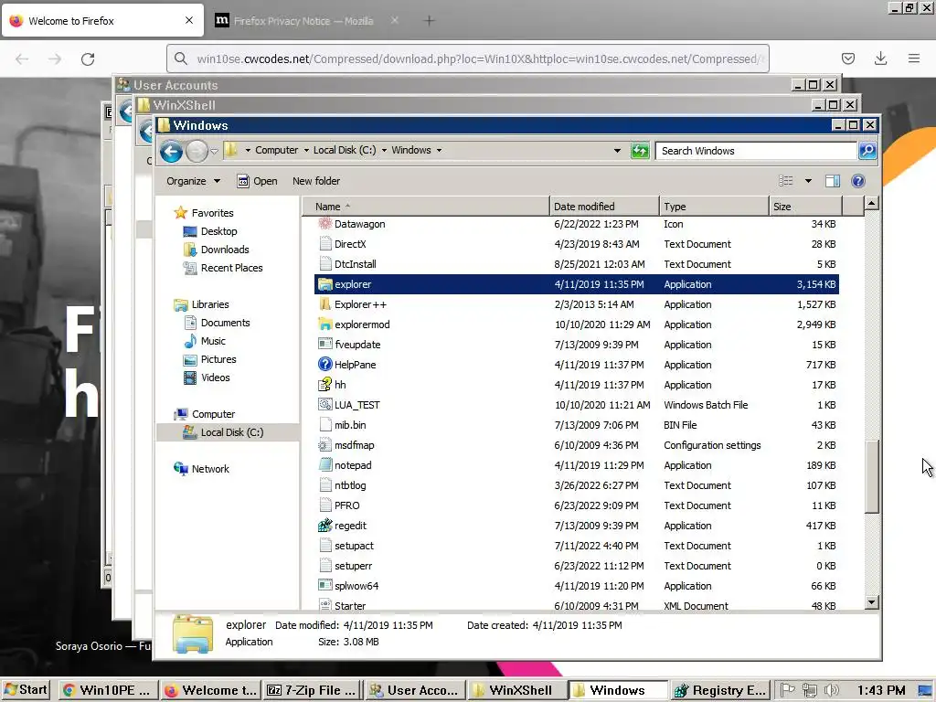Select the ntbtlog text document
The height and width of the screenshot is (702, 936).
pyautogui.click(x=577, y=485)
